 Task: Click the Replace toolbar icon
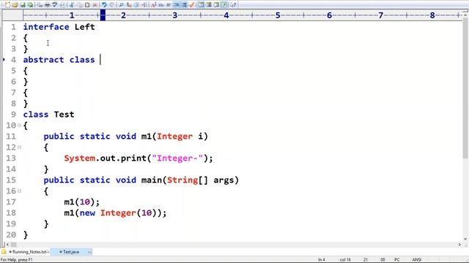pos(129,5)
